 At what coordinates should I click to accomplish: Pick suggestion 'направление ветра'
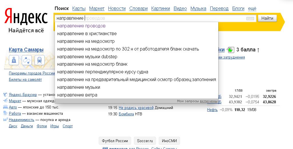(77, 95)
